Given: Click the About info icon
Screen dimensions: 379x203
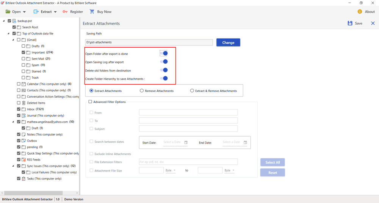Looking at the screenshot, I should coord(360,12).
